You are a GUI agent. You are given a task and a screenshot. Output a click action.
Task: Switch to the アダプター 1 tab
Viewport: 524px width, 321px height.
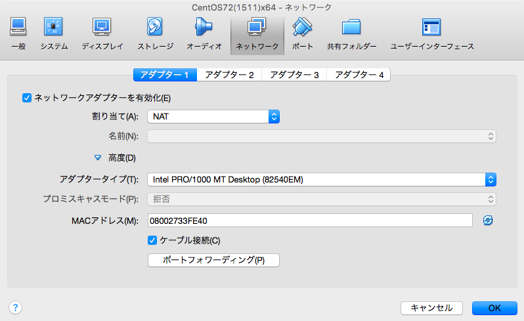tap(165, 75)
